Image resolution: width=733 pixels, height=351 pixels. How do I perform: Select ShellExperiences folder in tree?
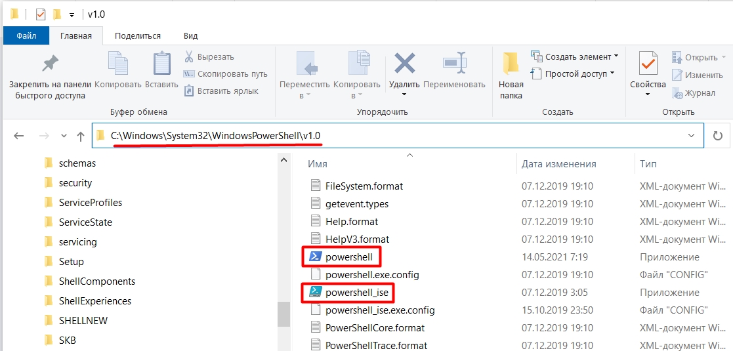(x=89, y=301)
